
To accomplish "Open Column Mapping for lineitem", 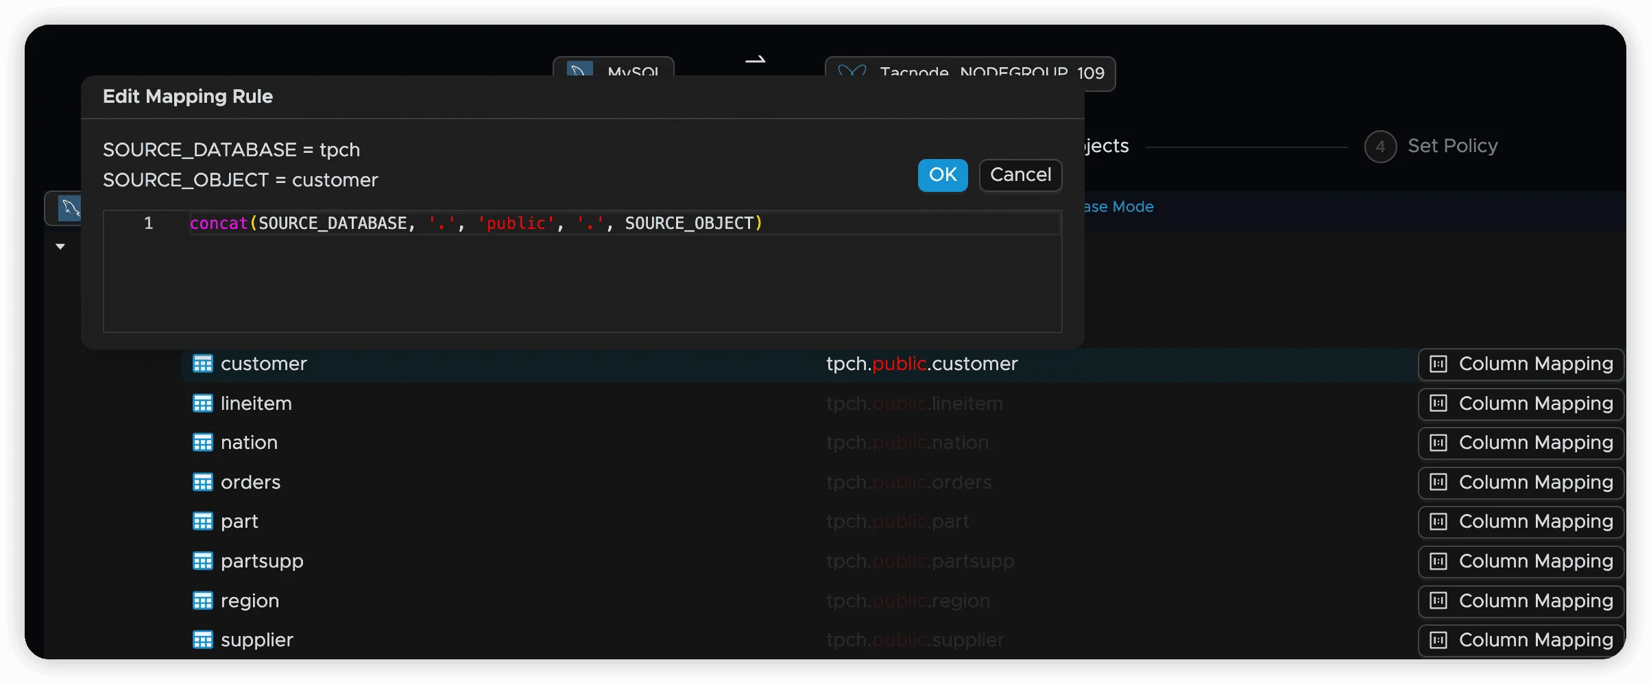I will click(1521, 404).
